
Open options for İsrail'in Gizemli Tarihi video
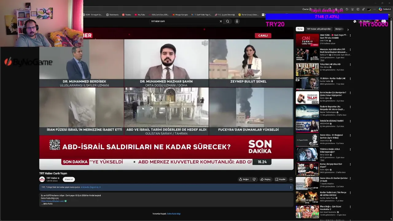pyautogui.click(x=350, y=121)
